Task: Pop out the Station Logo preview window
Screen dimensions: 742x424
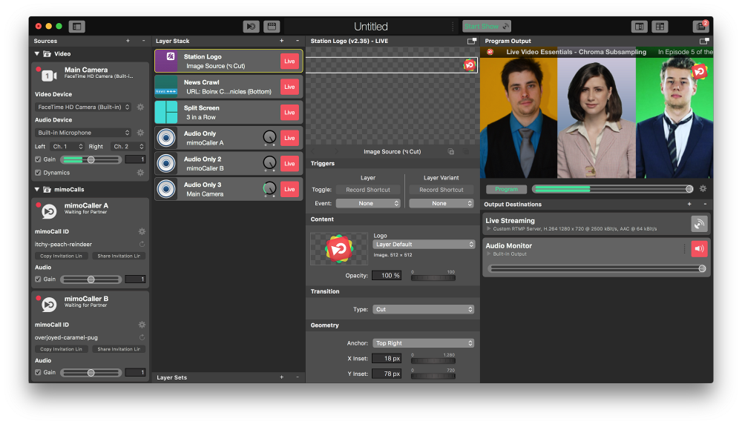Action: pos(472,41)
